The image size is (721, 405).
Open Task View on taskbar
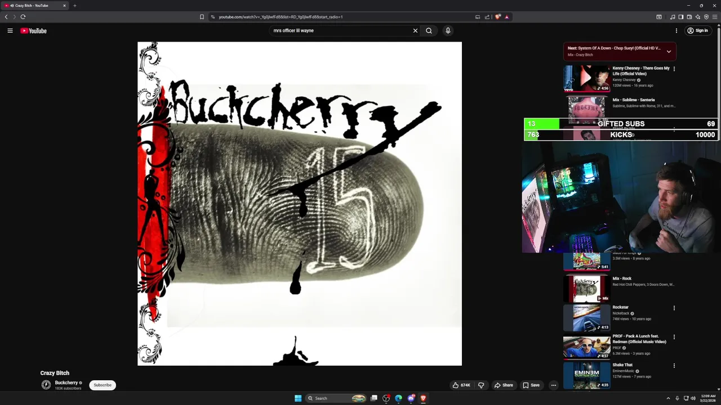(x=374, y=398)
